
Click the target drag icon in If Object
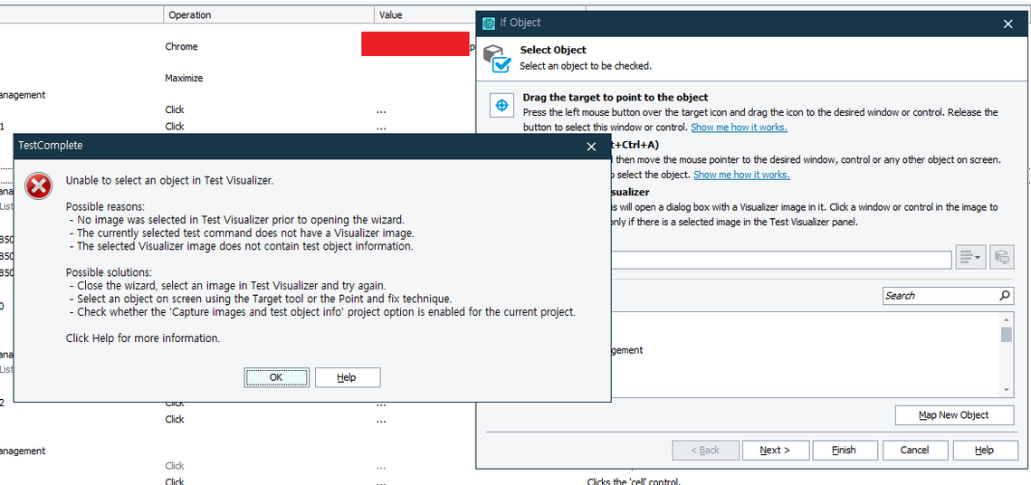(x=501, y=105)
